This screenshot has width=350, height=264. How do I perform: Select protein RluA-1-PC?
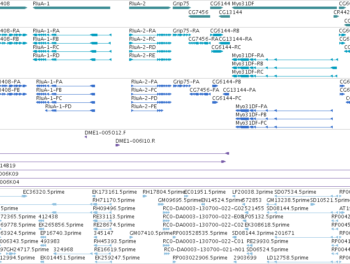(x=49, y=98)
